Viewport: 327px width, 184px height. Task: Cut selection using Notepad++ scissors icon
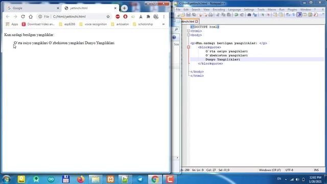(x=218, y=15)
